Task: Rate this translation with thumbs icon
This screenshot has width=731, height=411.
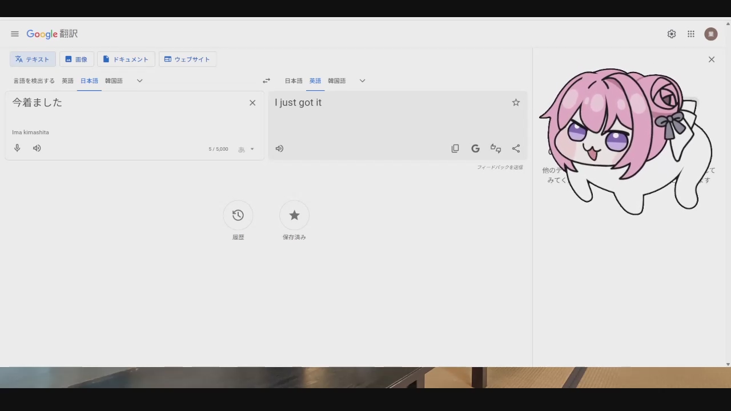Action: pos(496,148)
